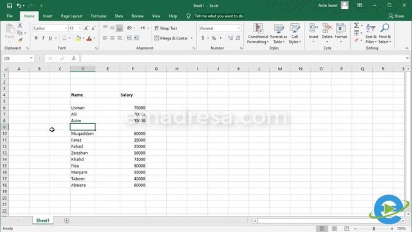Apply the red font color
Viewport: 412px width, 232px height.
click(x=89, y=38)
